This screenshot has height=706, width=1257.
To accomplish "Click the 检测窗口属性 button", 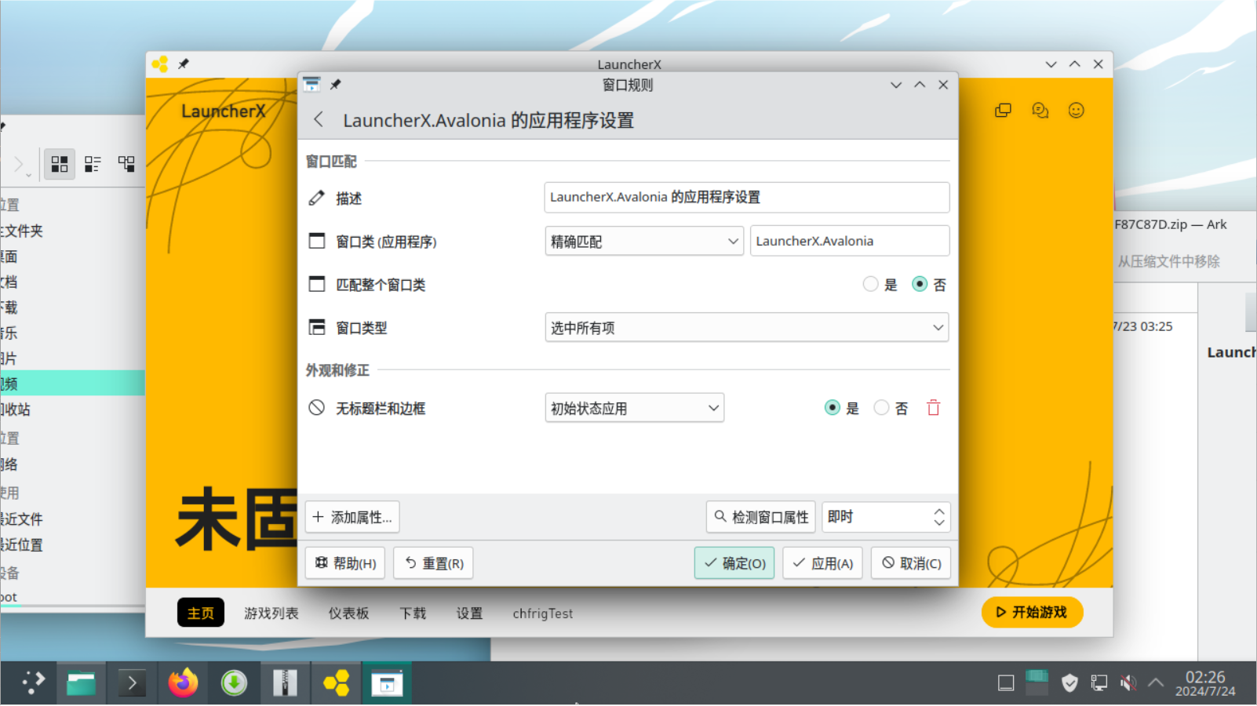I will click(x=761, y=517).
